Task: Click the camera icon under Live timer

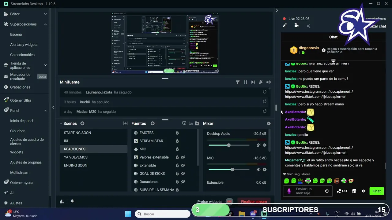Action: coord(296,25)
